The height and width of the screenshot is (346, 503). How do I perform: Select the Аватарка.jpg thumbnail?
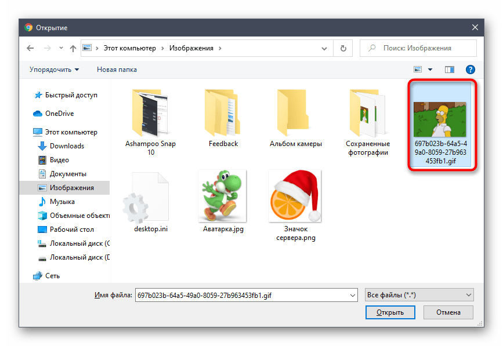point(223,196)
